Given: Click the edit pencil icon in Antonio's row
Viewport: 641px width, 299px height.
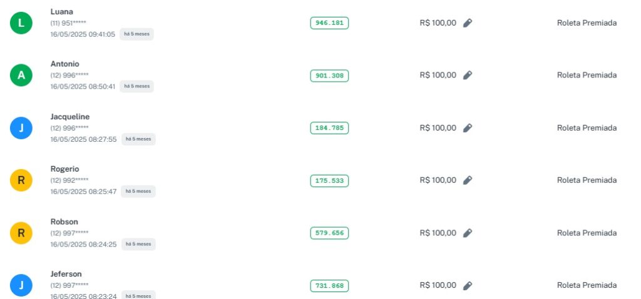Looking at the screenshot, I should pos(468,76).
